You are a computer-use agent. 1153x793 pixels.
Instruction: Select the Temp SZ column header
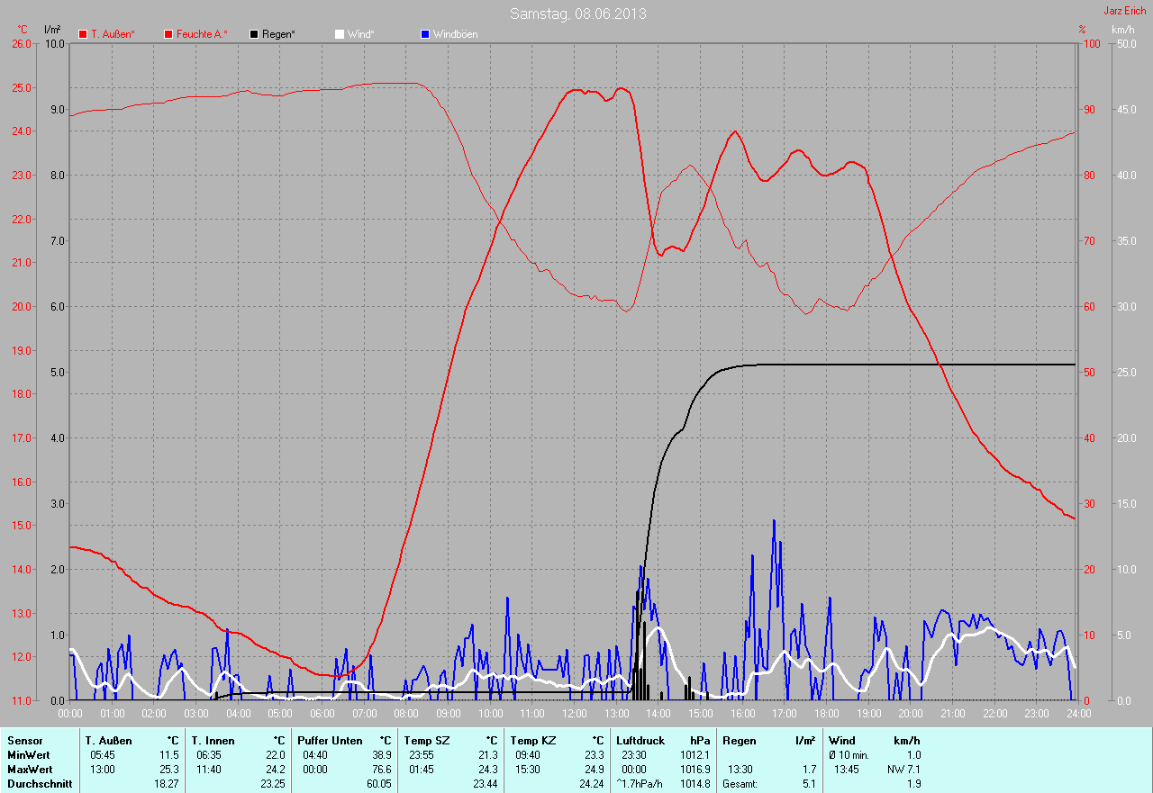[427, 741]
